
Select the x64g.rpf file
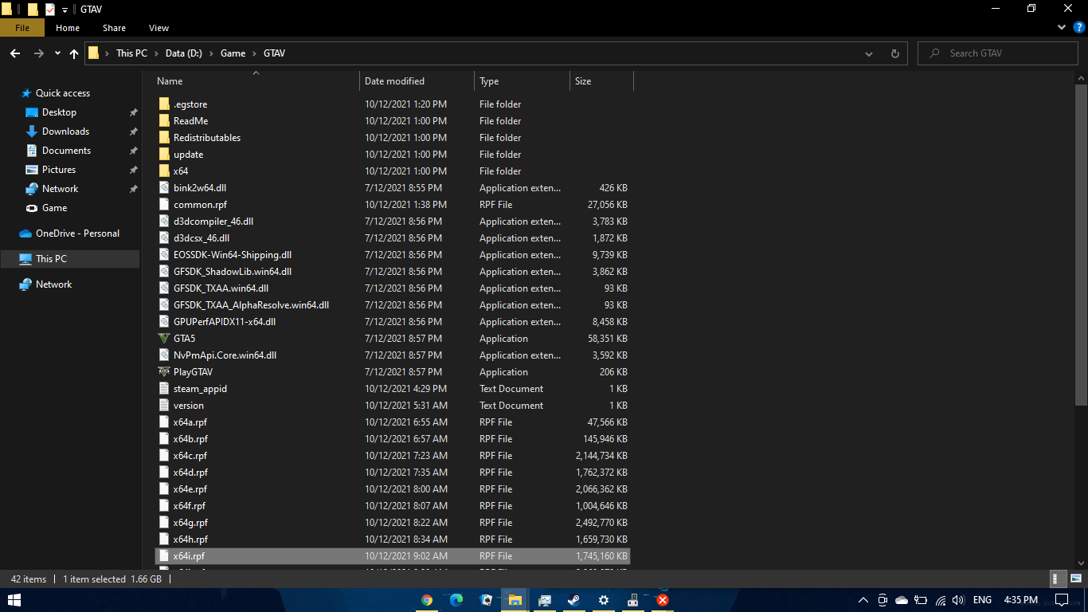190,523
